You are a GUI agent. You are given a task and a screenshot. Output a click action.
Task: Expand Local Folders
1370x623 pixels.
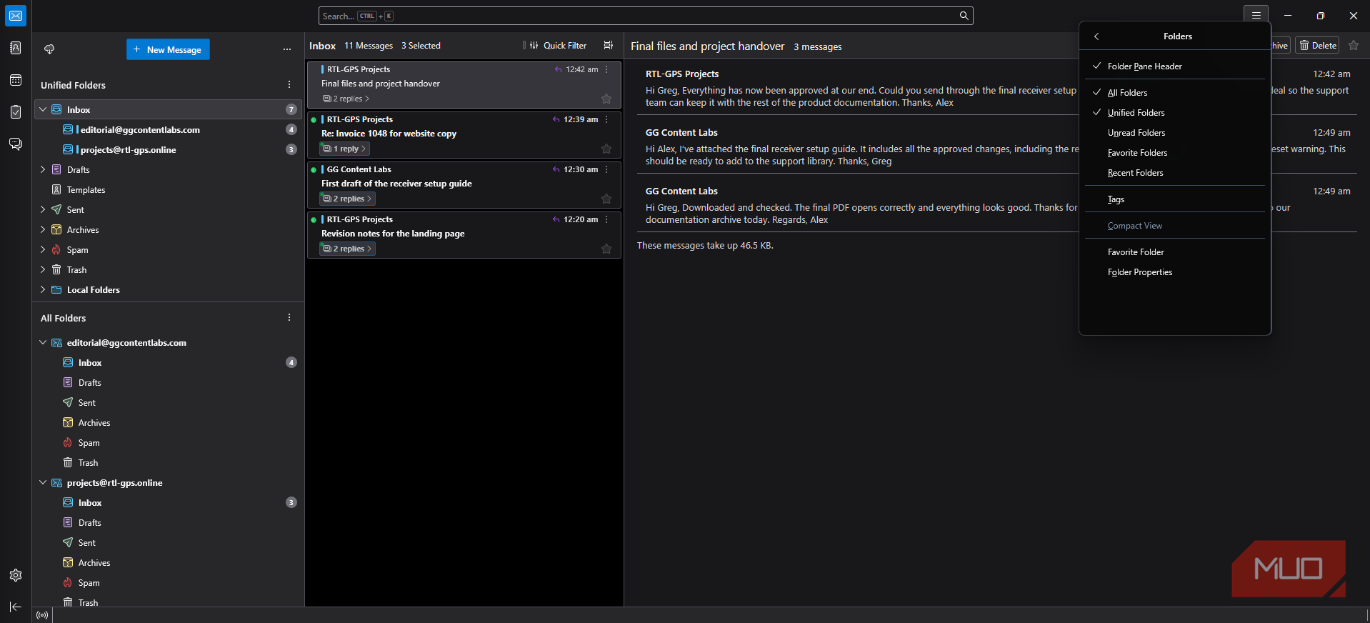(x=43, y=289)
